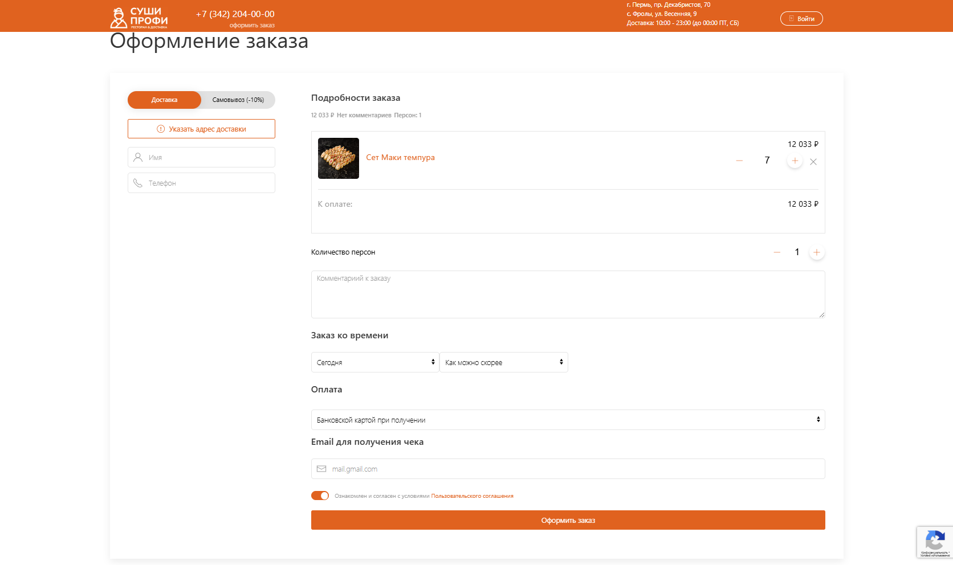
Task: Decrease number of persons with minus
Action: tap(777, 252)
